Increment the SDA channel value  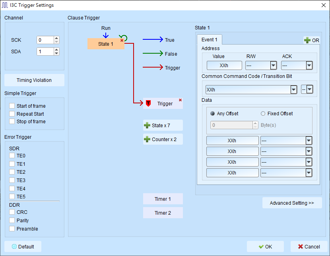pyautogui.click(x=56, y=50)
